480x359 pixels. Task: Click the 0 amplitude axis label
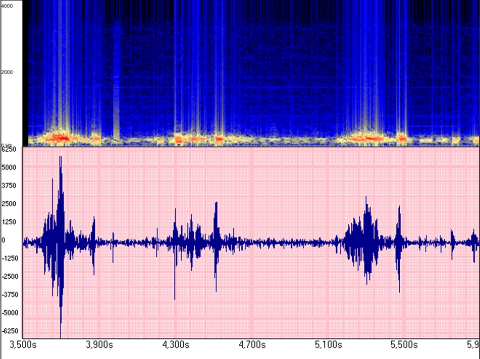click(x=4, y=240)
